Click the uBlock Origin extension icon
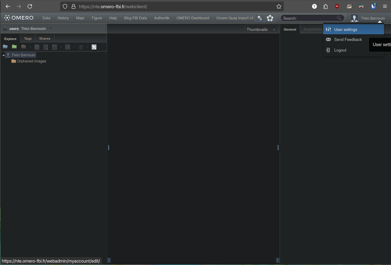Viewport: 391px width, 265px height. pyautogui.click(x=337, y=6)
